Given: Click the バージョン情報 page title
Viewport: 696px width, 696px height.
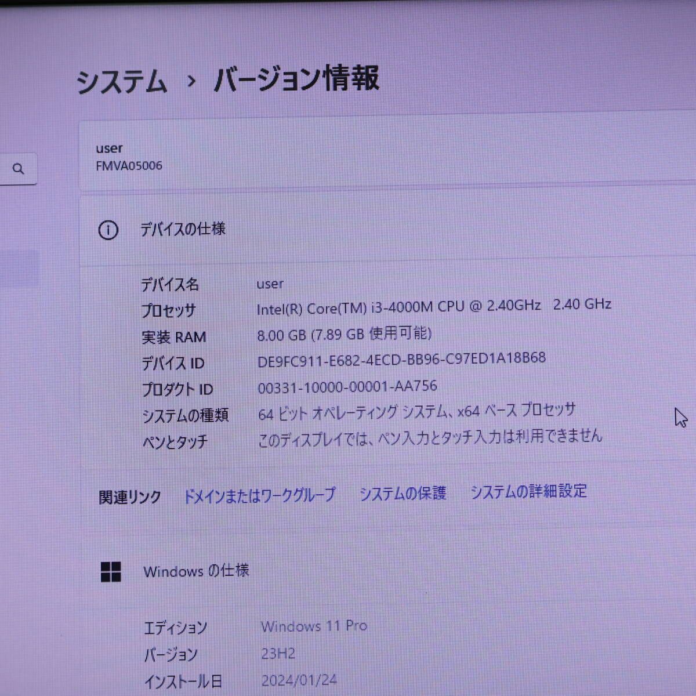Looking at the screenshot, I should click(296, 79).
